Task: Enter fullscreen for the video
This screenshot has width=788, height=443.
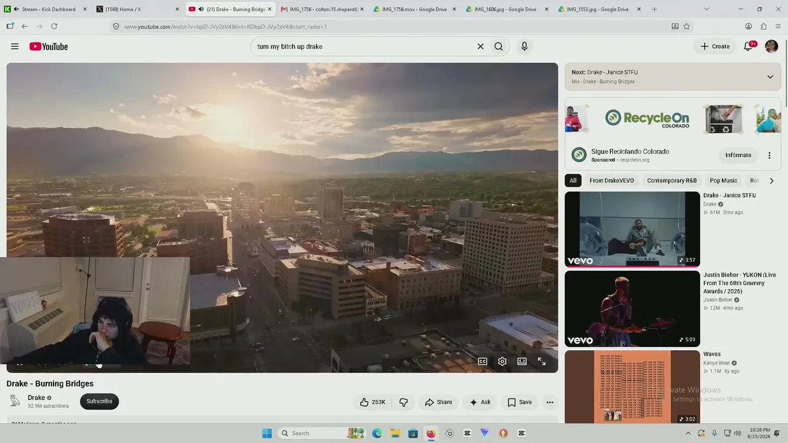Action: tap(542, 362)
